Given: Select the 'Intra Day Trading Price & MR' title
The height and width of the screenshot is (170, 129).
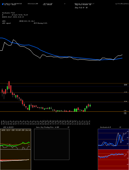Looking at the screenshot, I should [47, 127].
